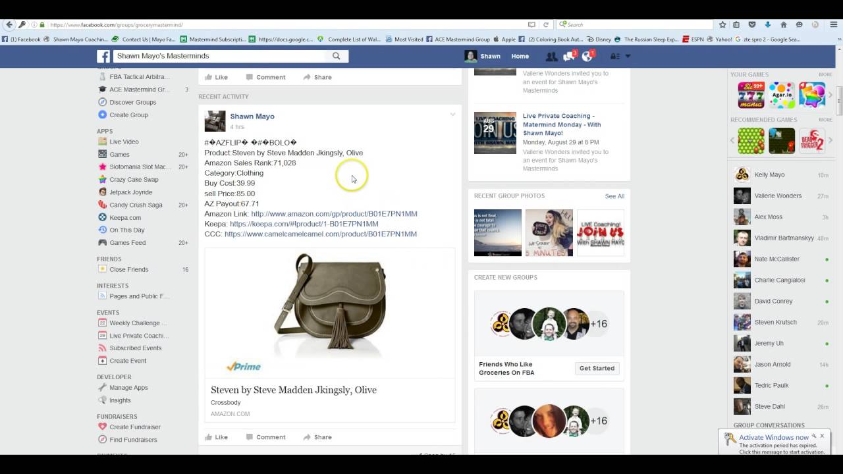
Task: Click browser back arrow button
Action: pos(9,24)
